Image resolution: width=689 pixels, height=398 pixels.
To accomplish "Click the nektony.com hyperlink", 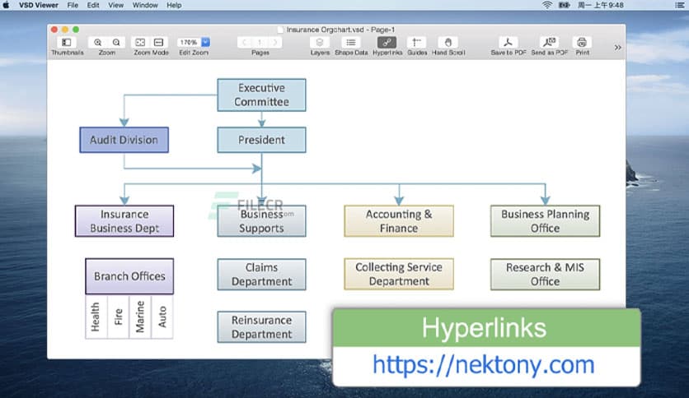I will [483, 363].
